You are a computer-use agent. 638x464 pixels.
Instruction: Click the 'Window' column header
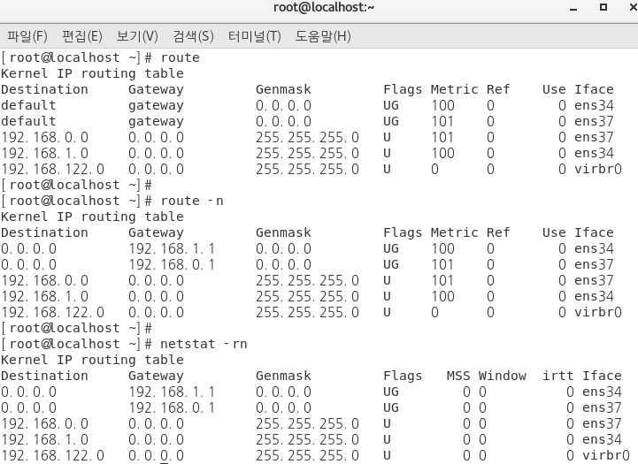503,376
